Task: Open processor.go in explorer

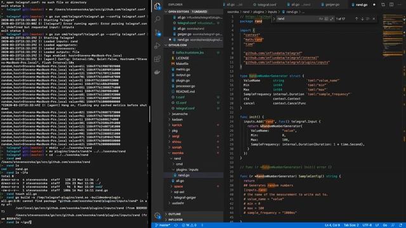Action: 185,86
